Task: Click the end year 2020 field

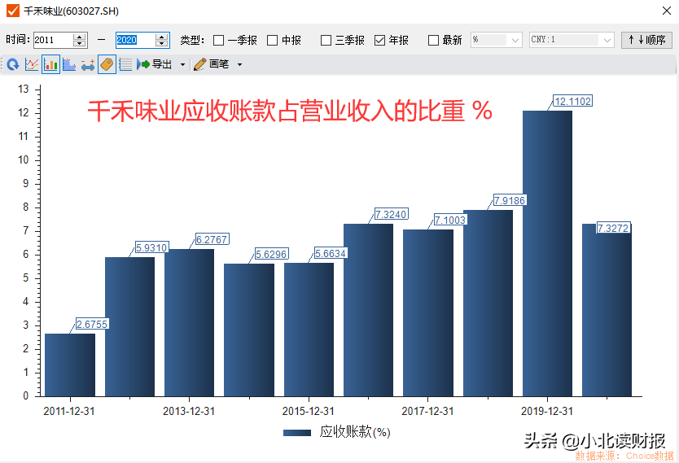Action: coord(135,40)
